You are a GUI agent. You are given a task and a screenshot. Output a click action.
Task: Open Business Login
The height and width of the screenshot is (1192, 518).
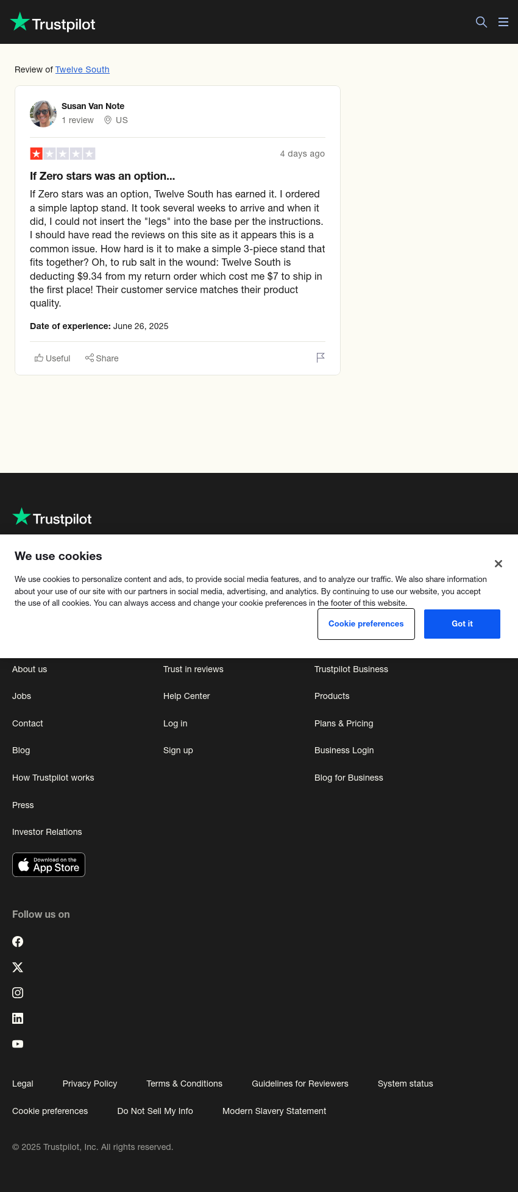[344, 750]
